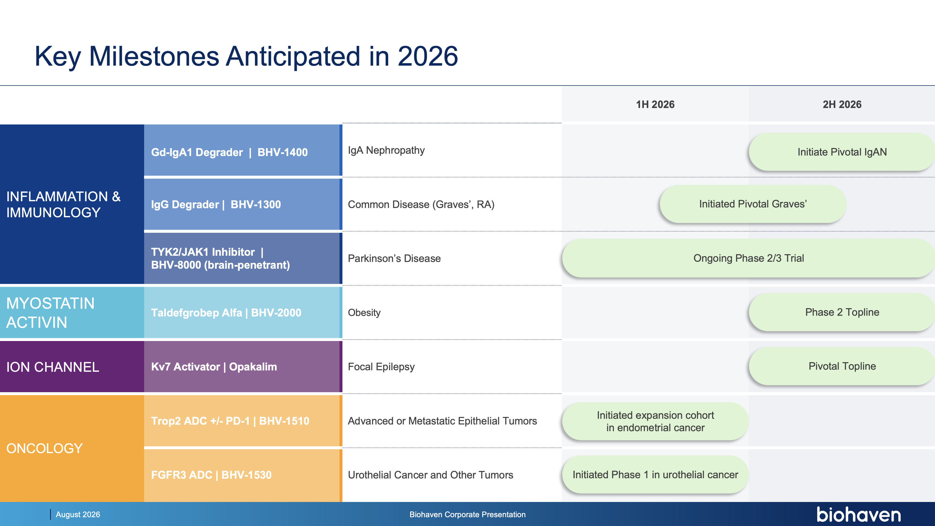Click the slide title Key Milestones Anticipated
Image resolution: width=935 pixels, height=526 pixels.
(246, 56)
